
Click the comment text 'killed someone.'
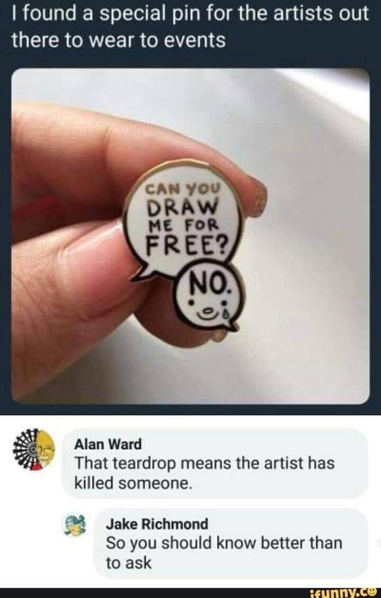[132, 483]
